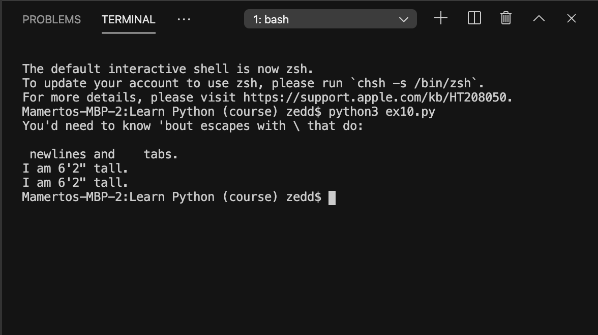Toggle the panel size via the upward chevron
Viewport: 598px width, 335px height.
(x=539, y=18)
